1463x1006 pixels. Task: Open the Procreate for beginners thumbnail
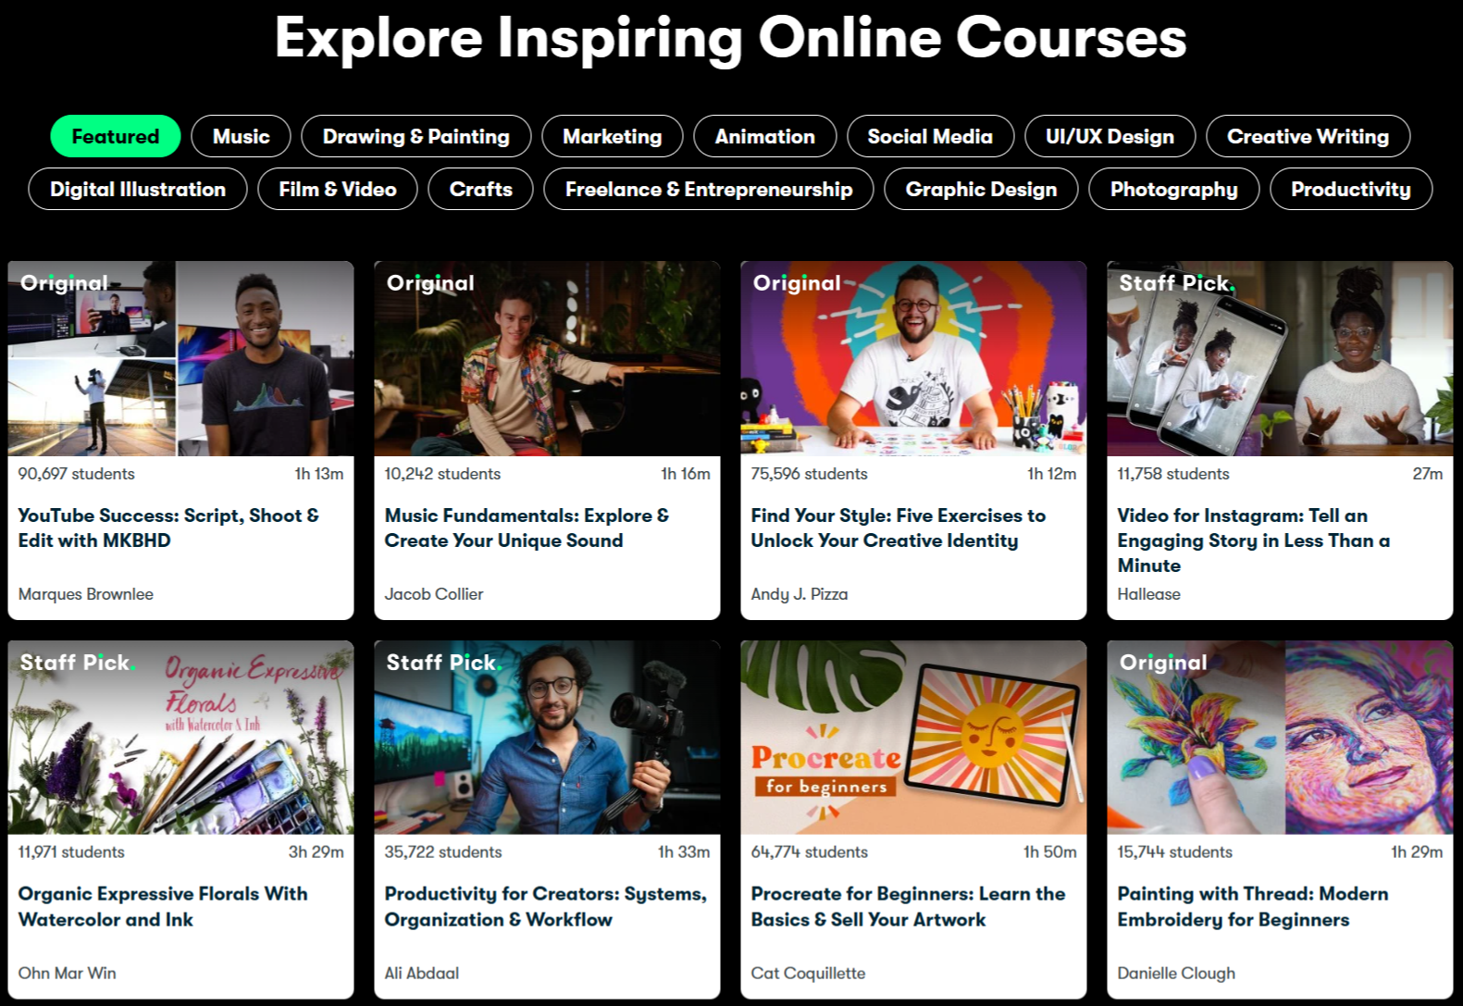click(913, 738)
